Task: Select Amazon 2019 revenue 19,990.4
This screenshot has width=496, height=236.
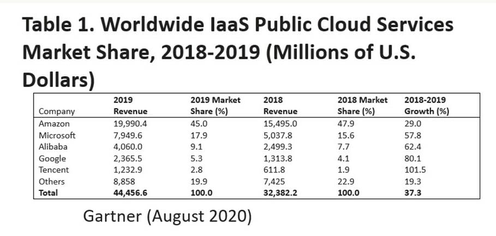Action: pos(130,124)
